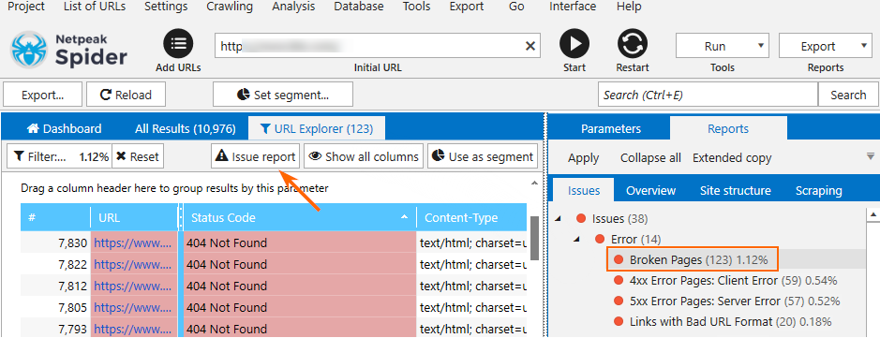This screenshot has width=880, height=338.
Task: Collapse the Error (14) tree node
Action: 577,239
